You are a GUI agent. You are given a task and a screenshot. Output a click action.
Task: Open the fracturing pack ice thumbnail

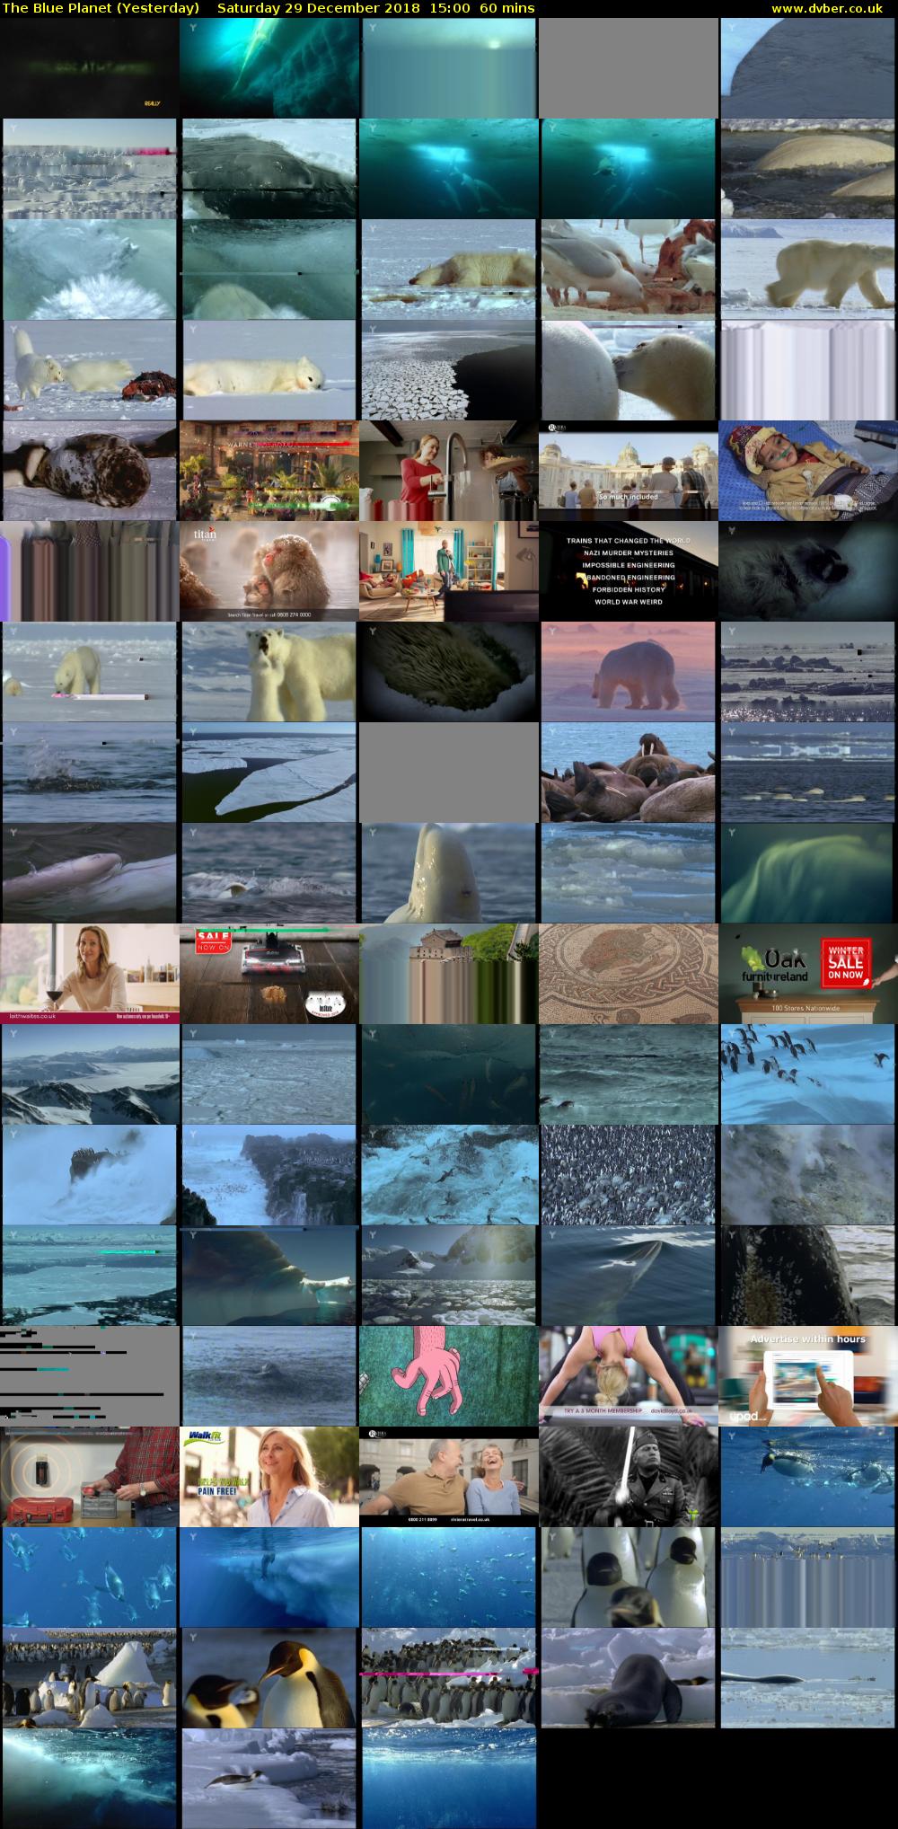(449, 371)
